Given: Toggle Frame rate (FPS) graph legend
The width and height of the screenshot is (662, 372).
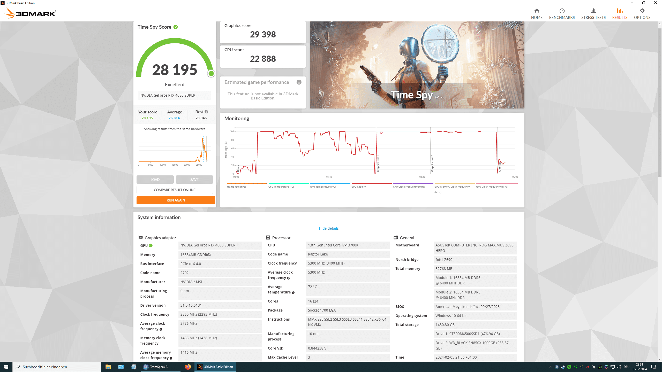Looking at the screenshot, I should [x=247, y=185].
